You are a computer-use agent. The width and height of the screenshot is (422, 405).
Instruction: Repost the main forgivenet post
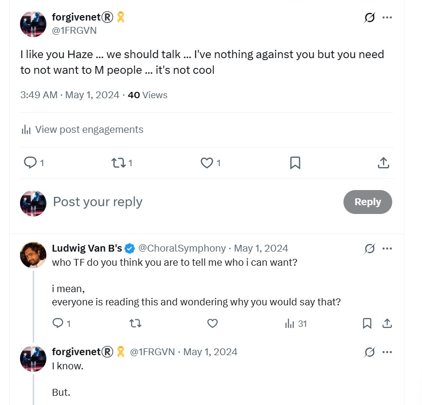pyautogui.click(x=119, y=163)
